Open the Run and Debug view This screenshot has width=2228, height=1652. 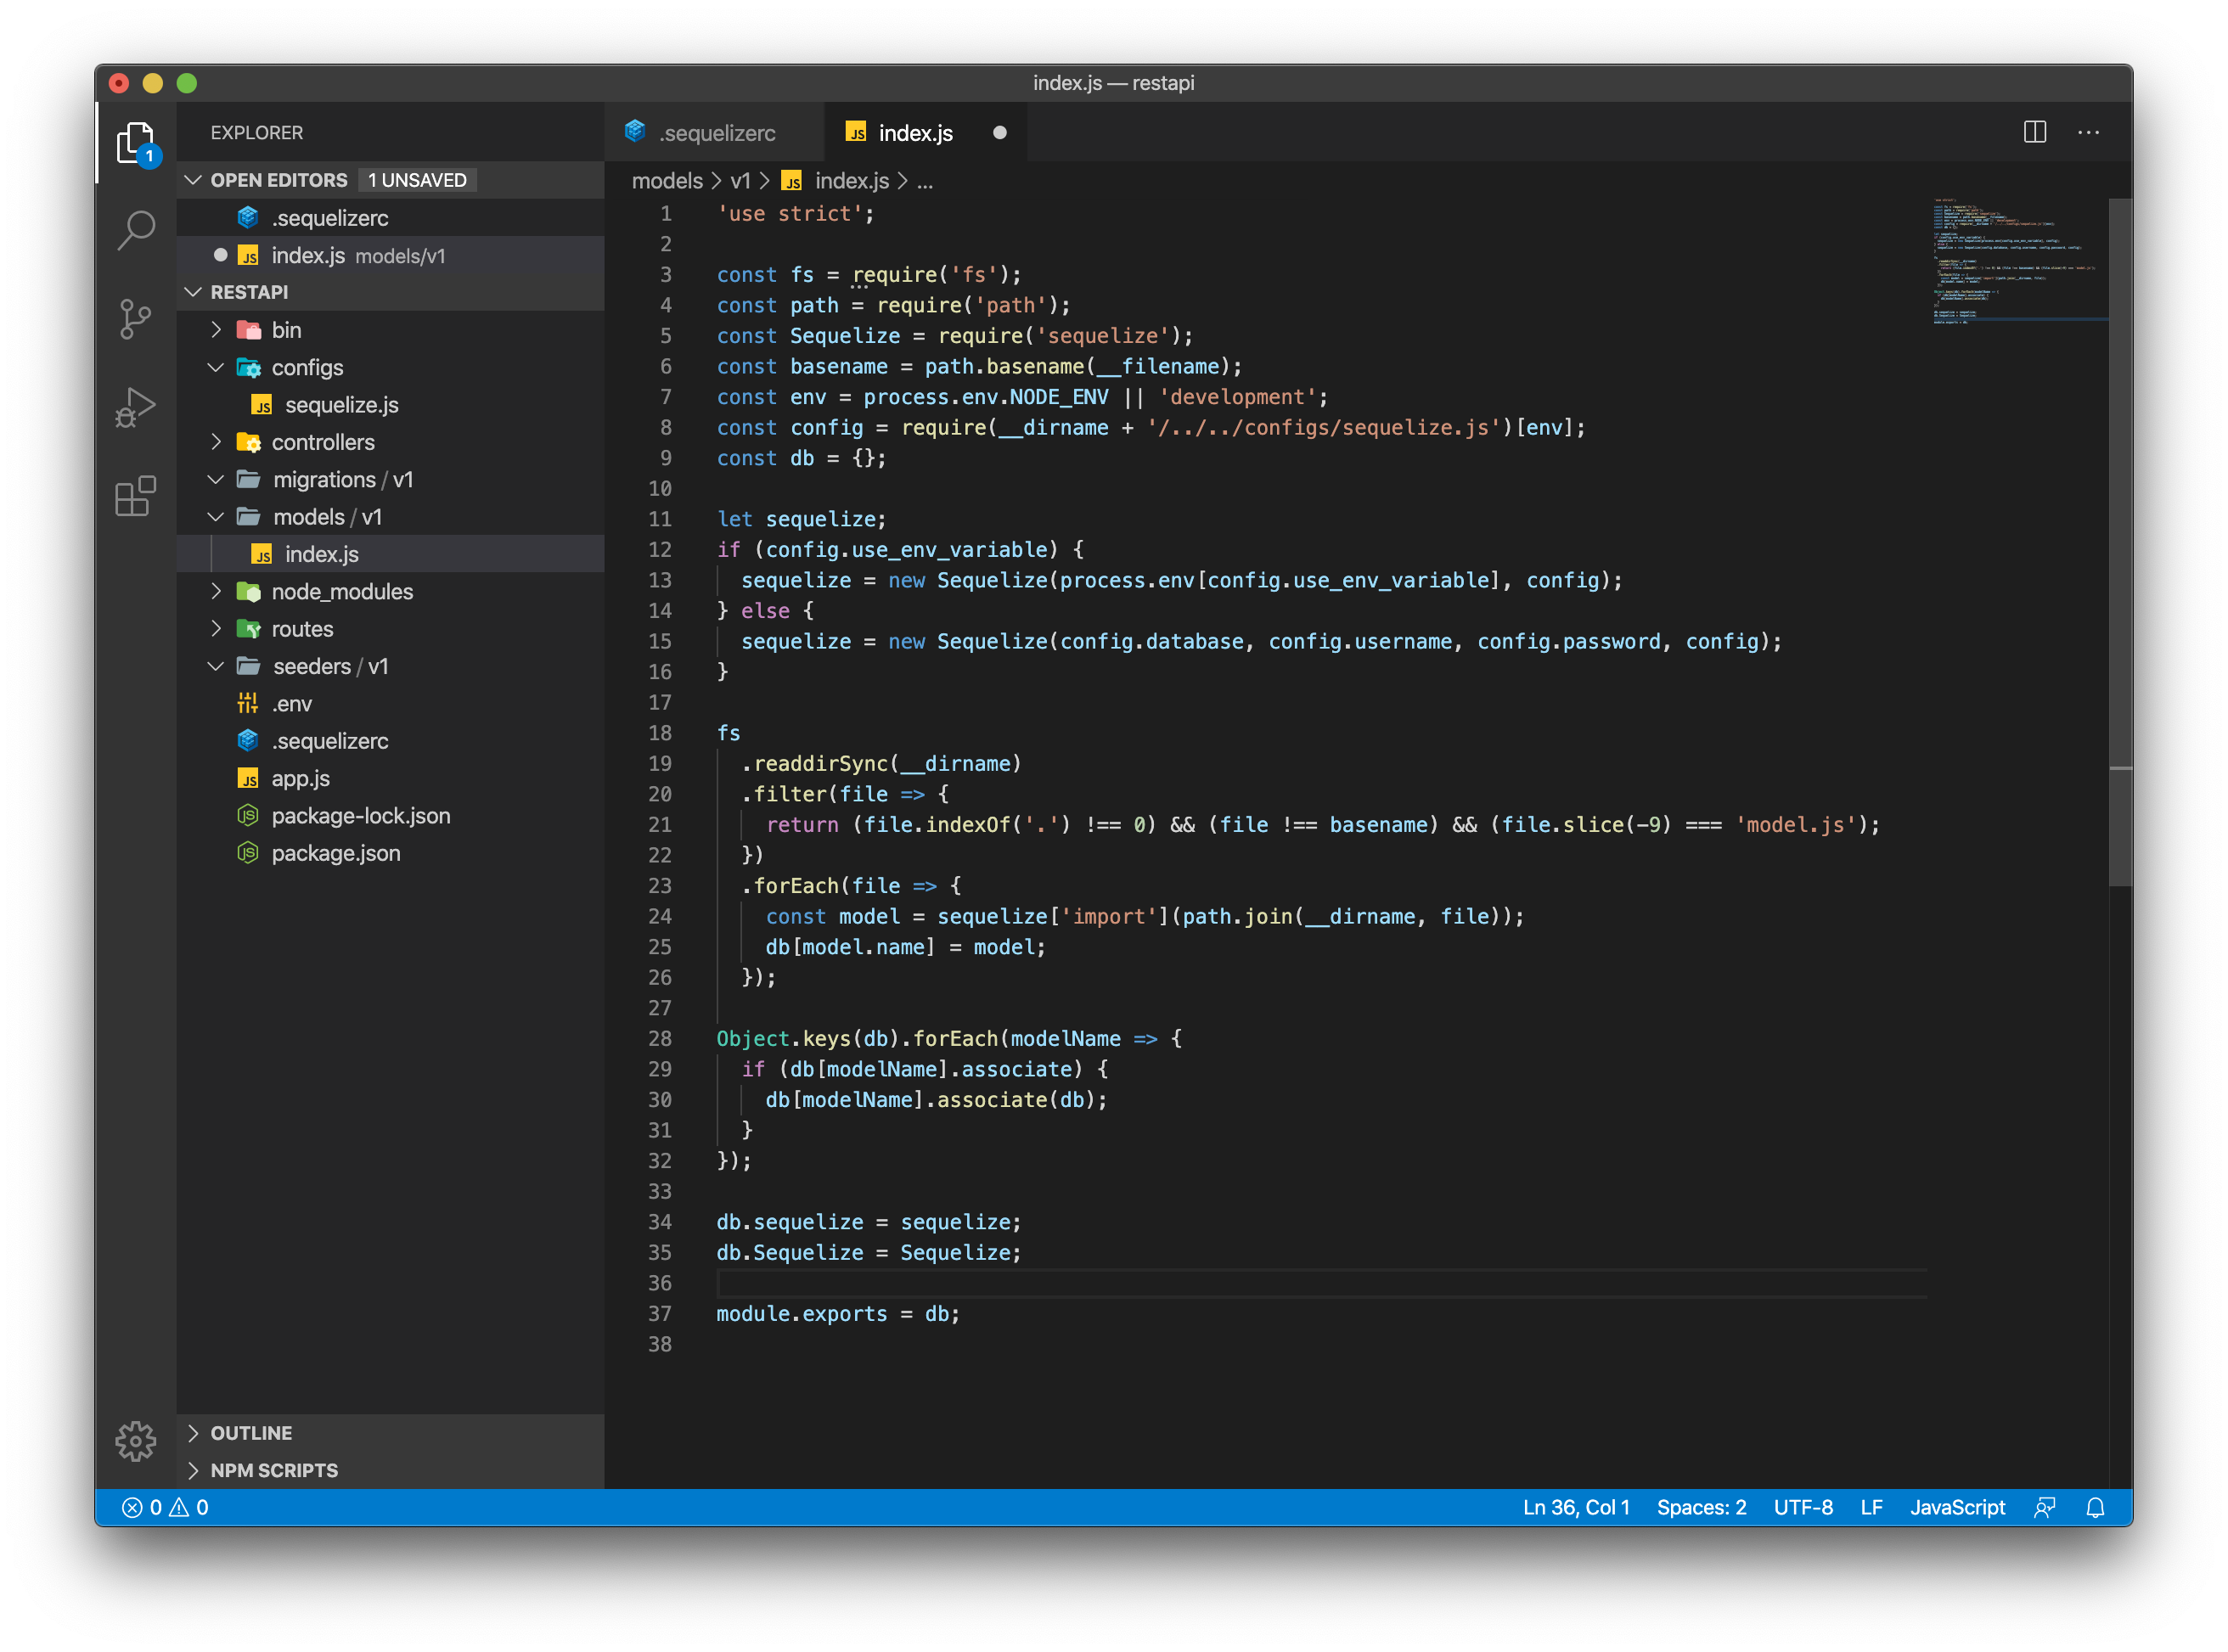click(x=136, y=407)
